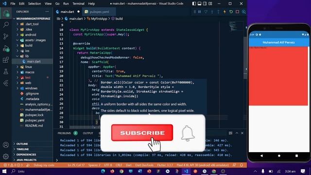Open the Extensions view
Image resolution: width=311 pixels, height=175 pixels.
click(x=6, y=60)
